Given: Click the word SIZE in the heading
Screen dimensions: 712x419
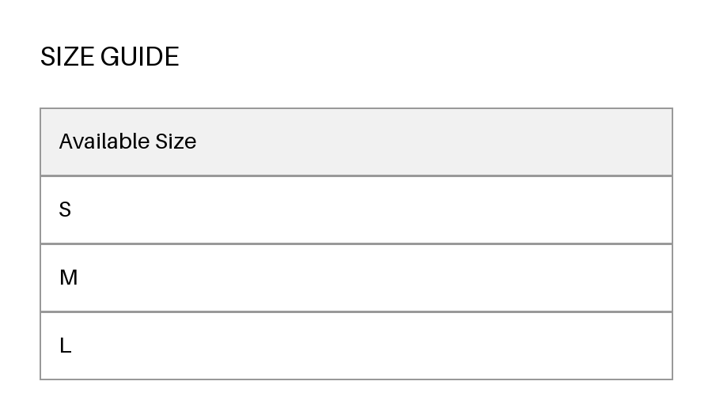Looking at the screenshot, I should 67,57.
